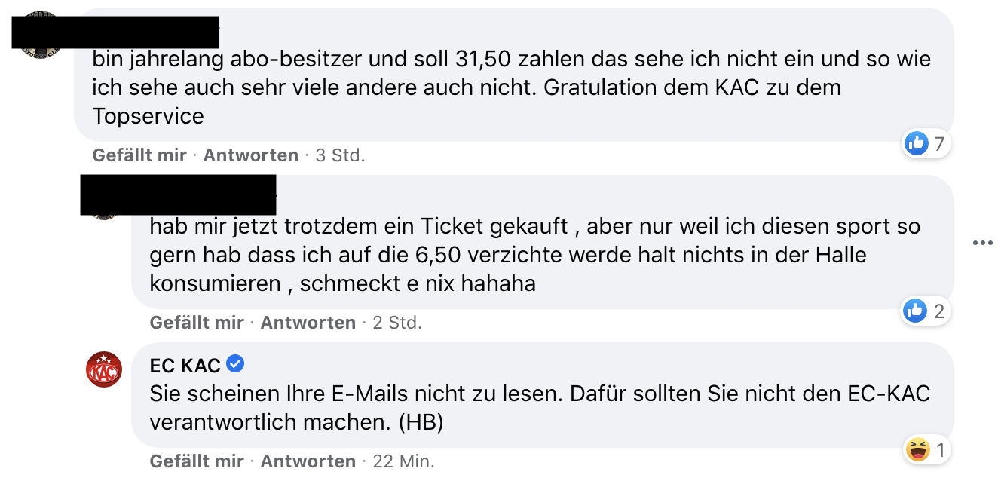Toggle "Gefällt mir" under the ticket purchase reply
The height and width of the screenshot is (481, 998).
197,323
